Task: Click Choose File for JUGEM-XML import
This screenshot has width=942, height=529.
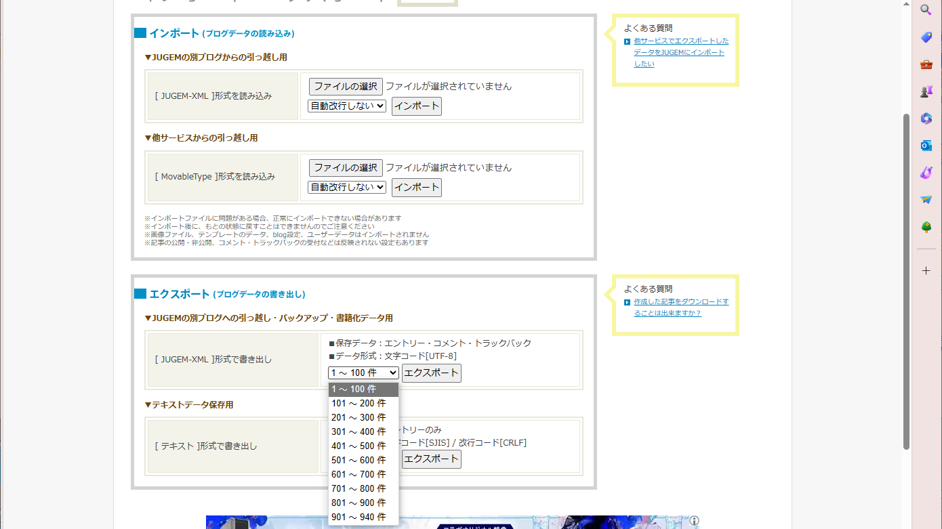Action: pyautogui.click(x=346, y=87)
